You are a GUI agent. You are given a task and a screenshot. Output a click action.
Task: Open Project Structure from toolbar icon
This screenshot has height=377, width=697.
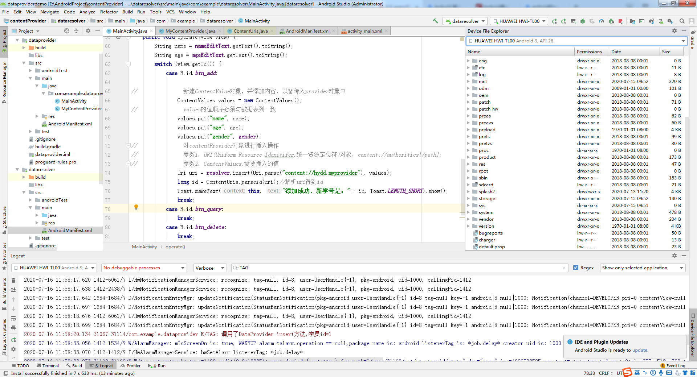click(632, 21)
